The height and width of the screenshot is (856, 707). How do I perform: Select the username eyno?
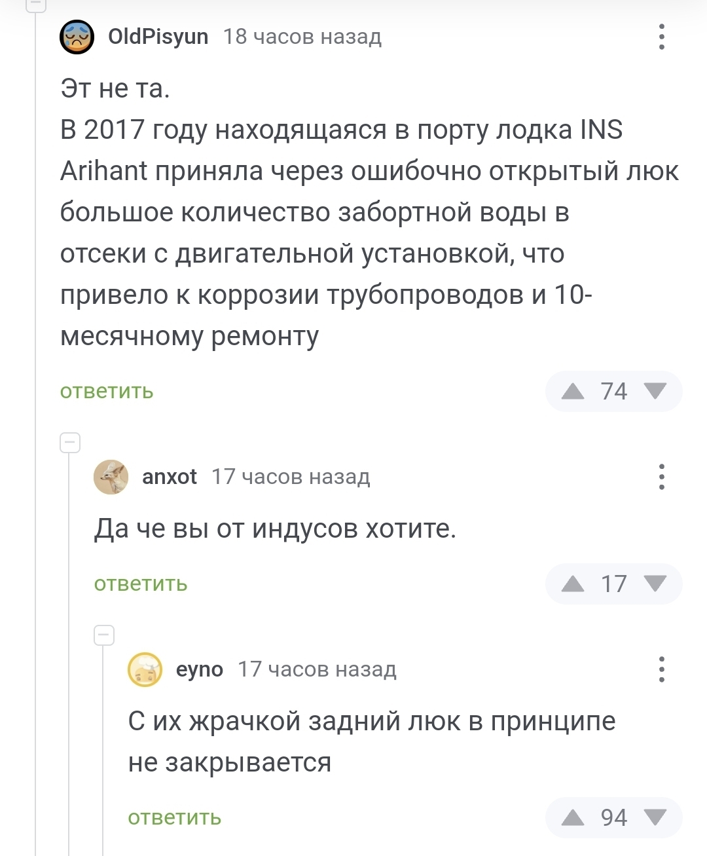pyautogui.click(x=199, y=669)
